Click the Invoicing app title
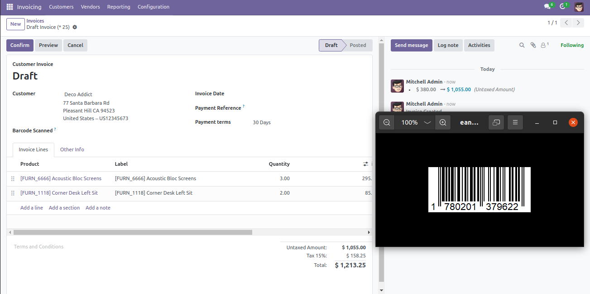The height and width of the screenshot is (294, 590). pyautogui.click(x=29, y=7)
